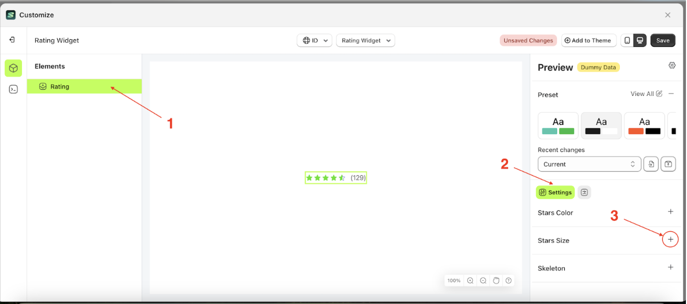Click the Rating Widget title text
The image size is (687, 304).
tap(57, 40)
